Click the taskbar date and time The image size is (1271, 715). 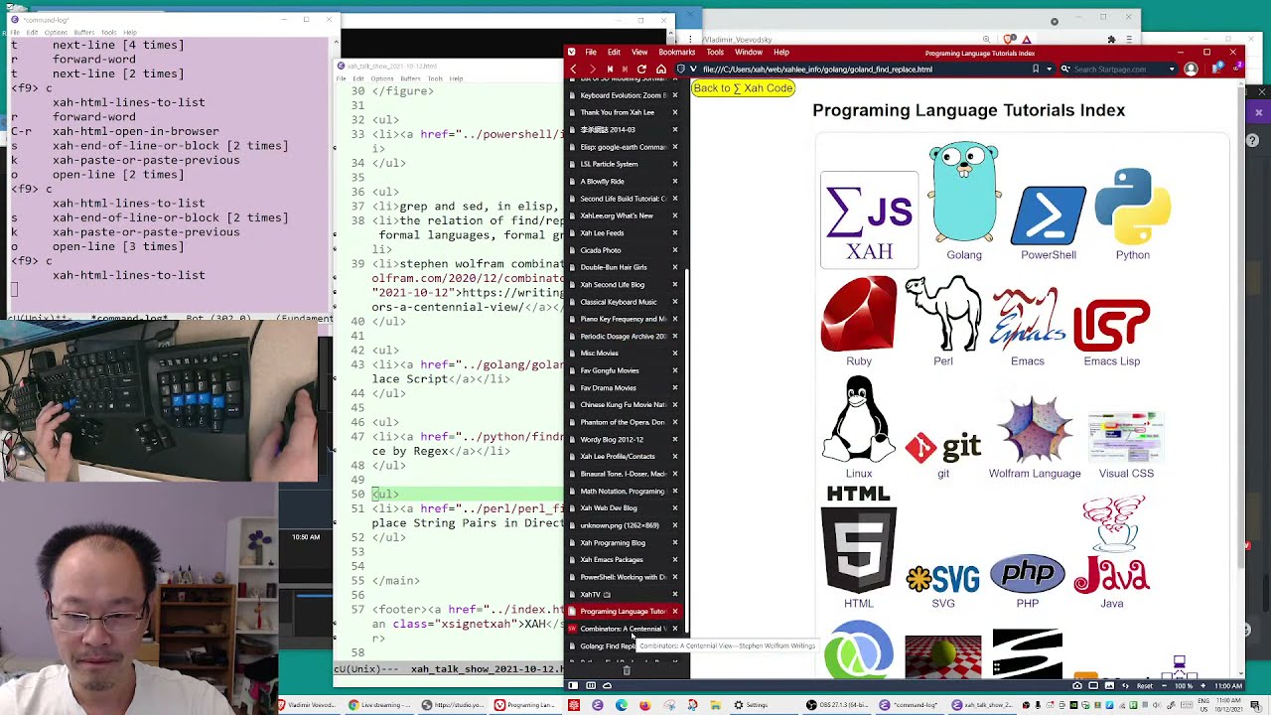tap(1228, 705)
